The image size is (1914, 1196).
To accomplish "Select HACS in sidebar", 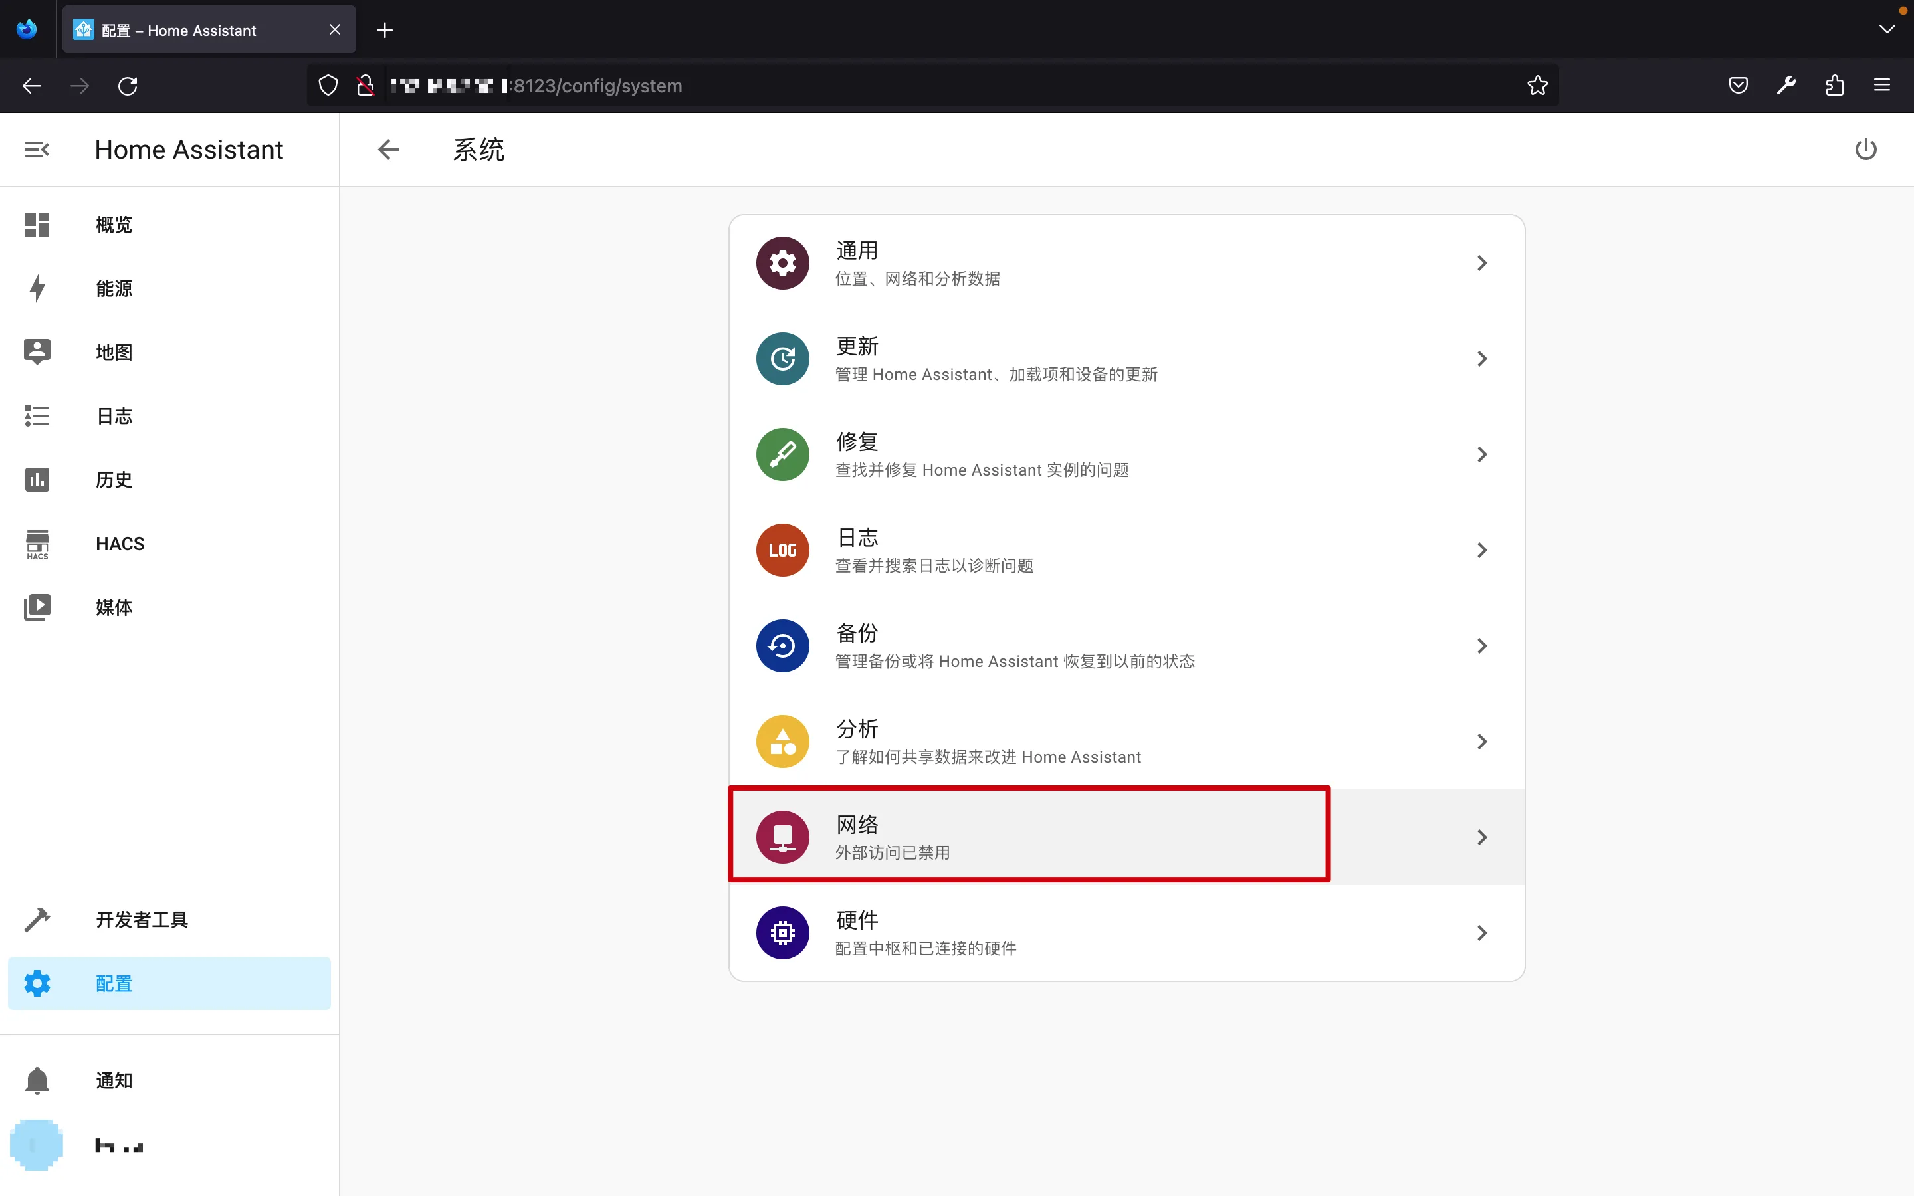I will point(169,544).
